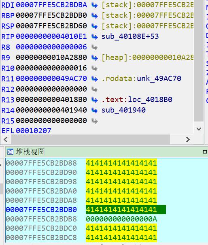Image resolution: width=208 pixels, height=245 pixels.
Task: Select R15 value of all zeros
Action: (x=51, y=120)
